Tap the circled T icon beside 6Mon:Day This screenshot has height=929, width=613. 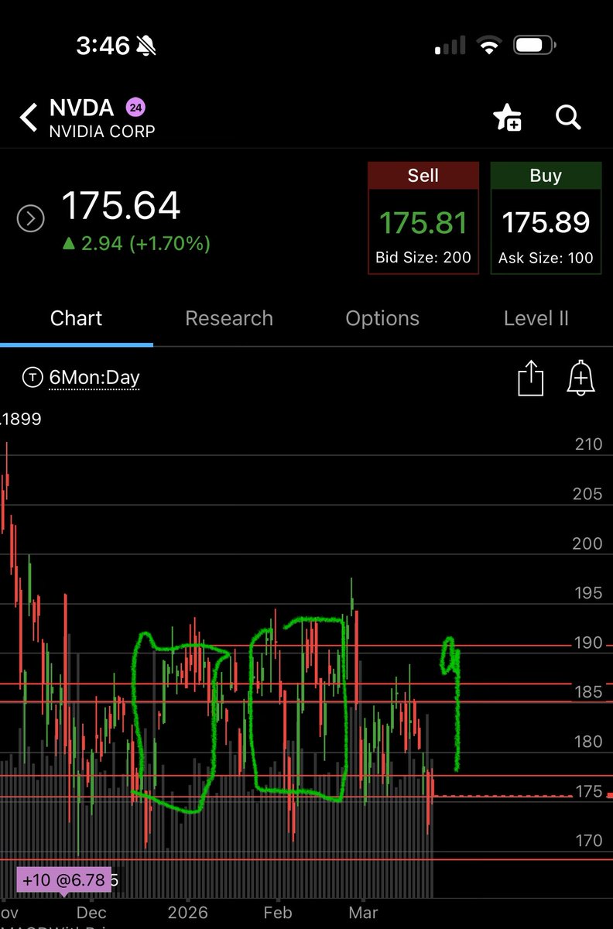point(33,378)
